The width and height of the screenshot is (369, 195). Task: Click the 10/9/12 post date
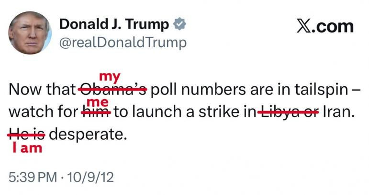pyautogui.click(x=90, y=177)
